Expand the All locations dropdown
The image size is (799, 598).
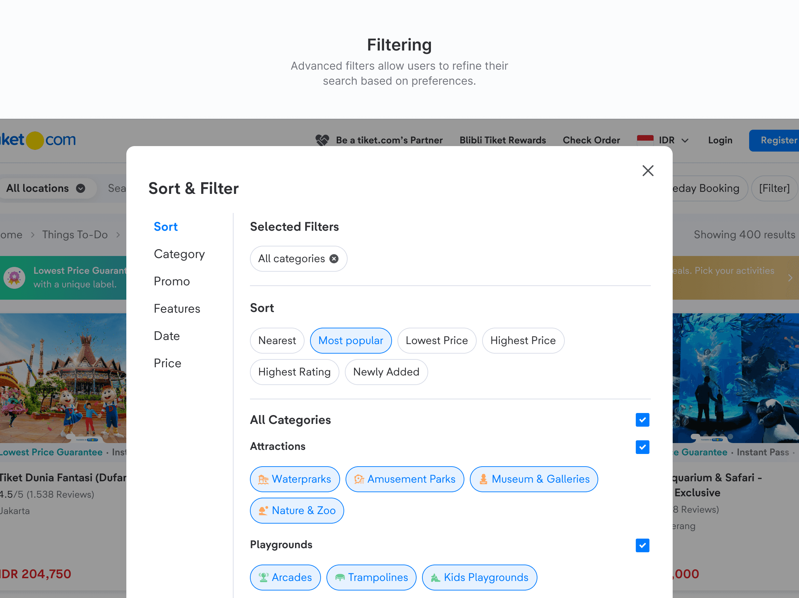pos(45,188)
